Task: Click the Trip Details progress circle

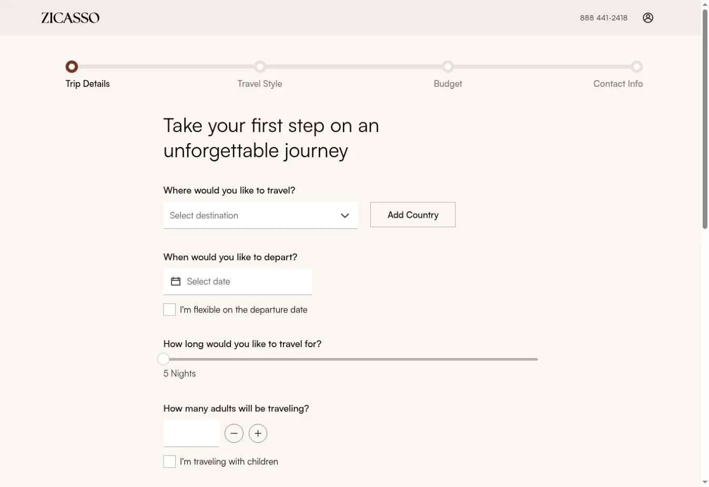Action: tap(72, 67)
